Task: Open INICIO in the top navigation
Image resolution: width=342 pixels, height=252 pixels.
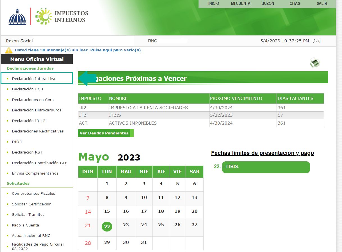Action: pos(214,4)
